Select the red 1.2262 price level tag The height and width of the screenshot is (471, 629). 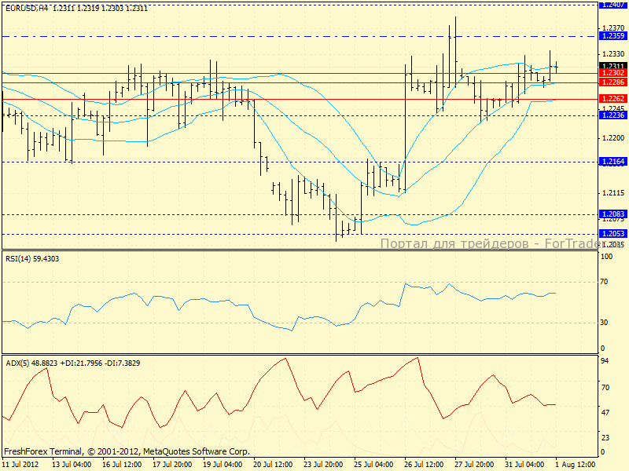click(612, 99)
